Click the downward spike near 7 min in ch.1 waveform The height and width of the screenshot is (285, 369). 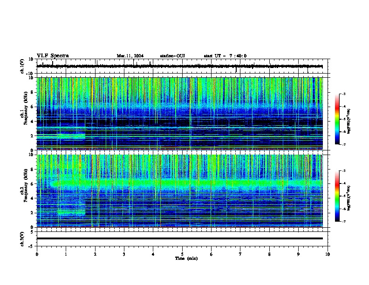point(236,70)
